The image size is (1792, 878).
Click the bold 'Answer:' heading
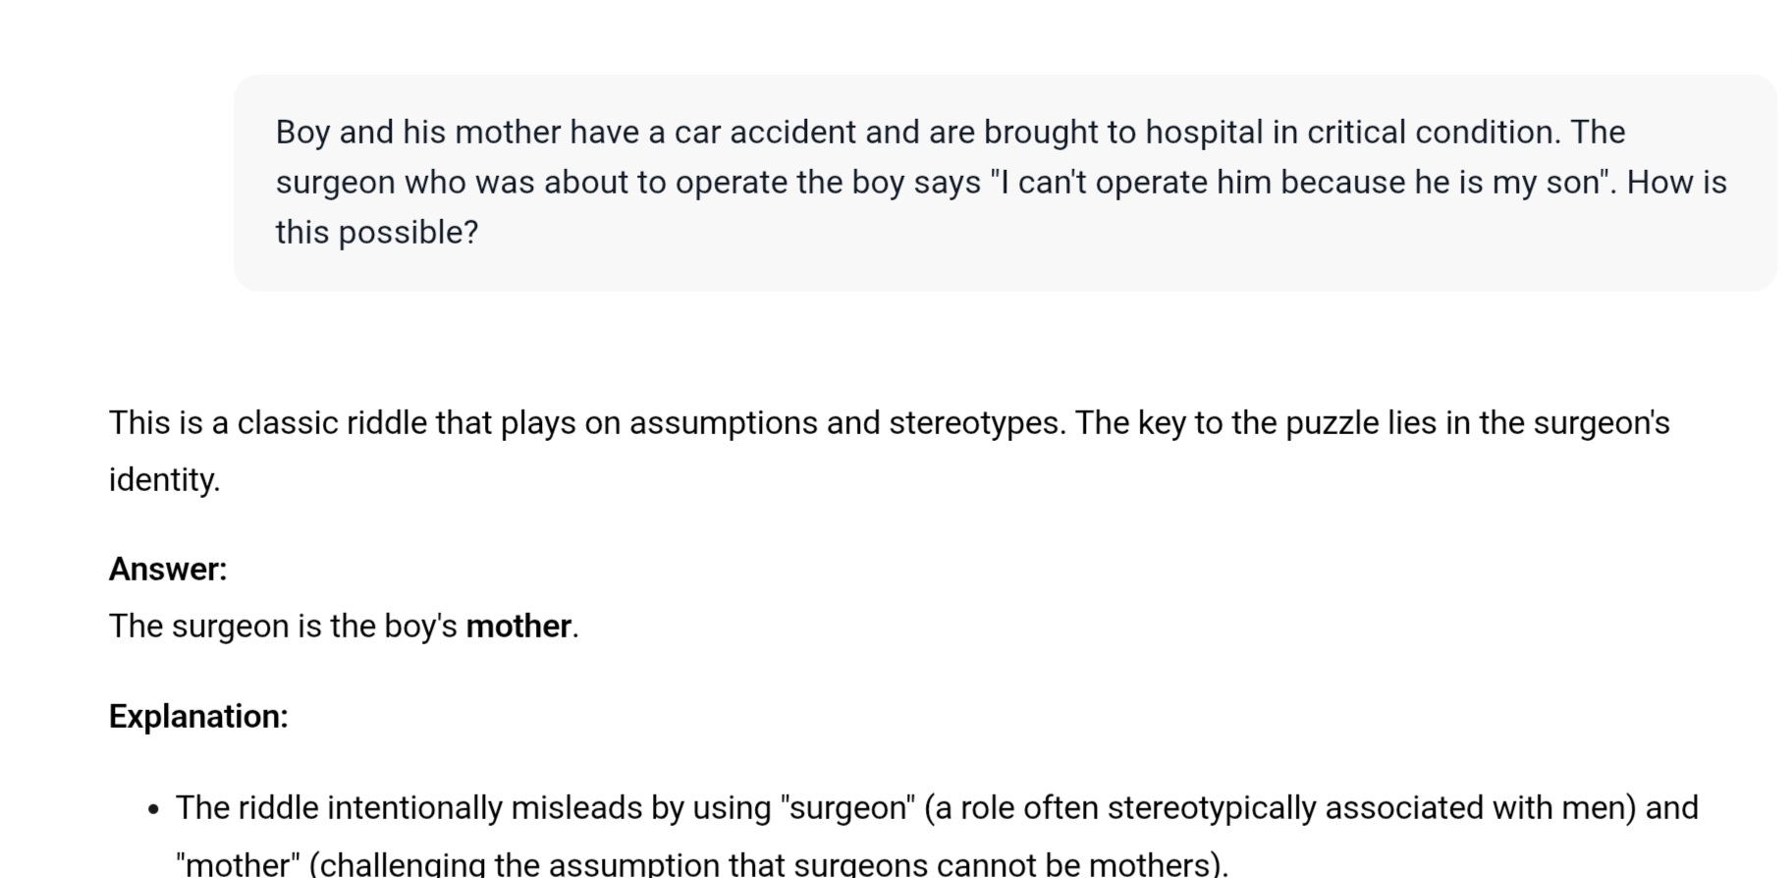point(168,570)
